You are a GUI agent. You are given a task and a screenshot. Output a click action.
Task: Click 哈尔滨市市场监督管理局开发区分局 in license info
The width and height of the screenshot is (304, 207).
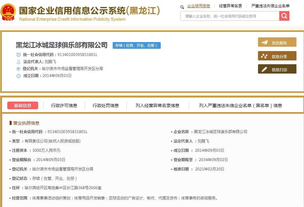click(63, 169)
